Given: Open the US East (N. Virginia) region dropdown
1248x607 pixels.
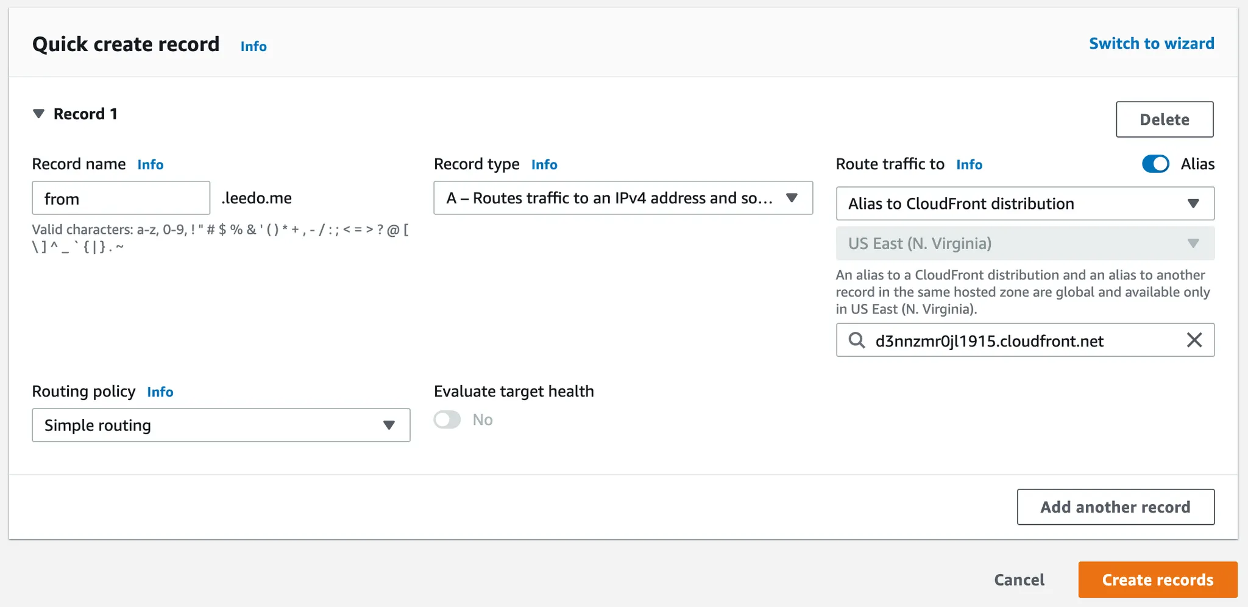Looking at the screenshot, I should [1024, 244].
